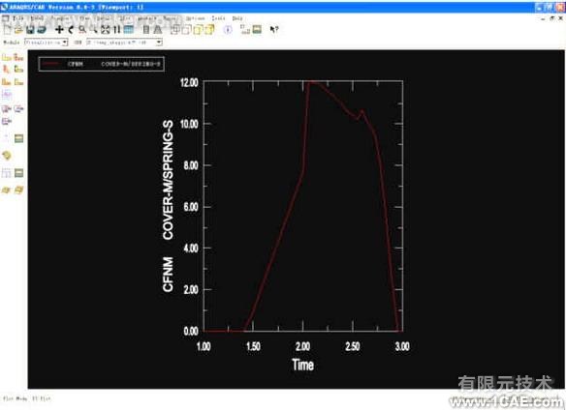The height and width of the screenshot is (410, 566).
Task: Select the magnifier Zoom view tool
Action: (82, 30)
